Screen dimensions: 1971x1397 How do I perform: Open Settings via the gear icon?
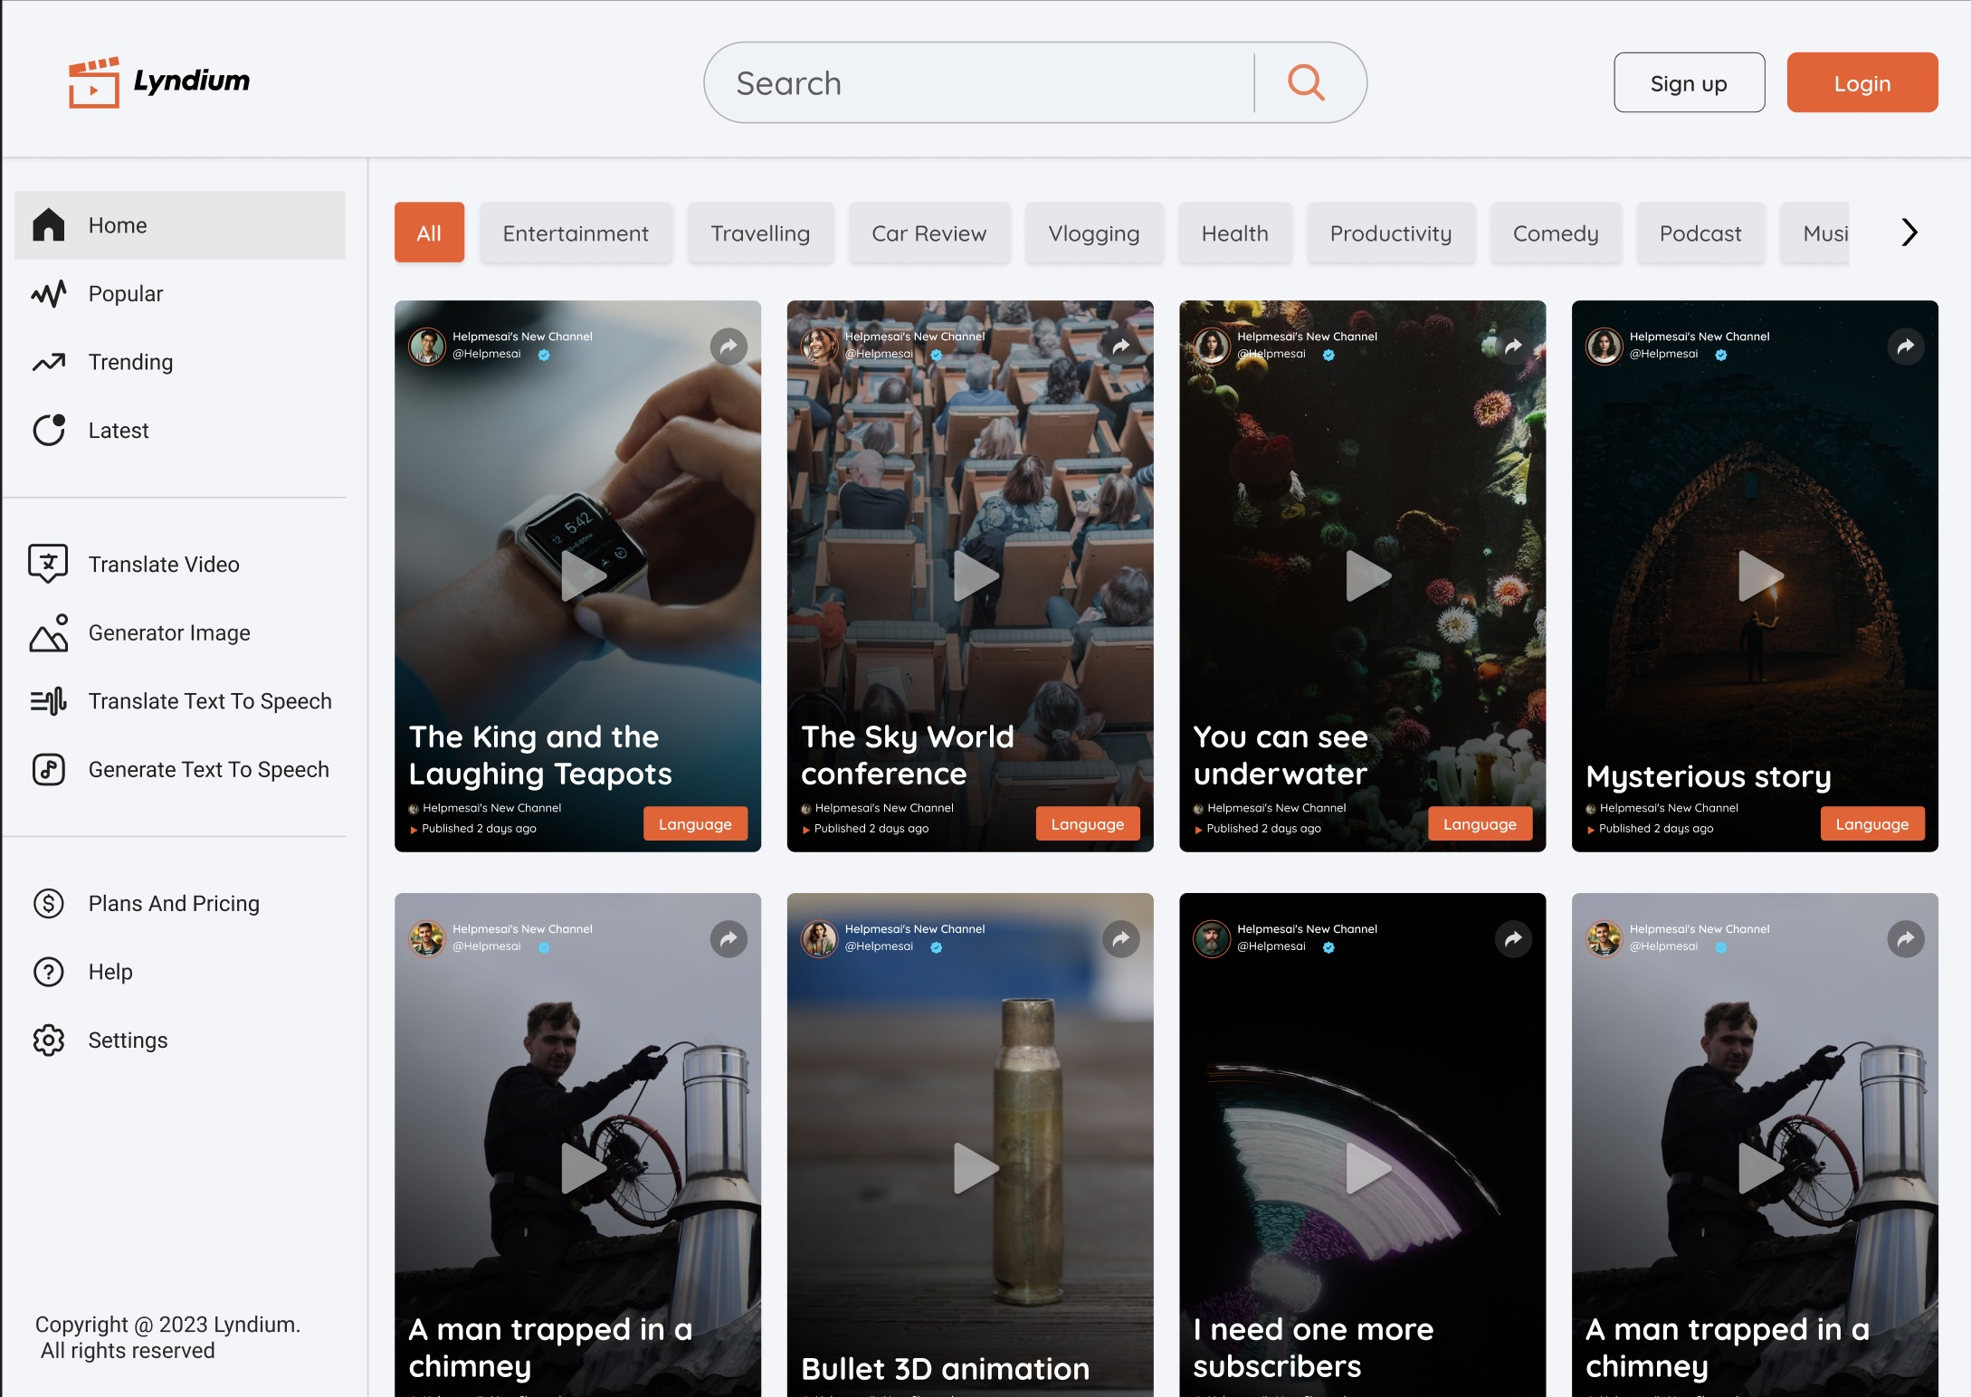[48, 1040]
